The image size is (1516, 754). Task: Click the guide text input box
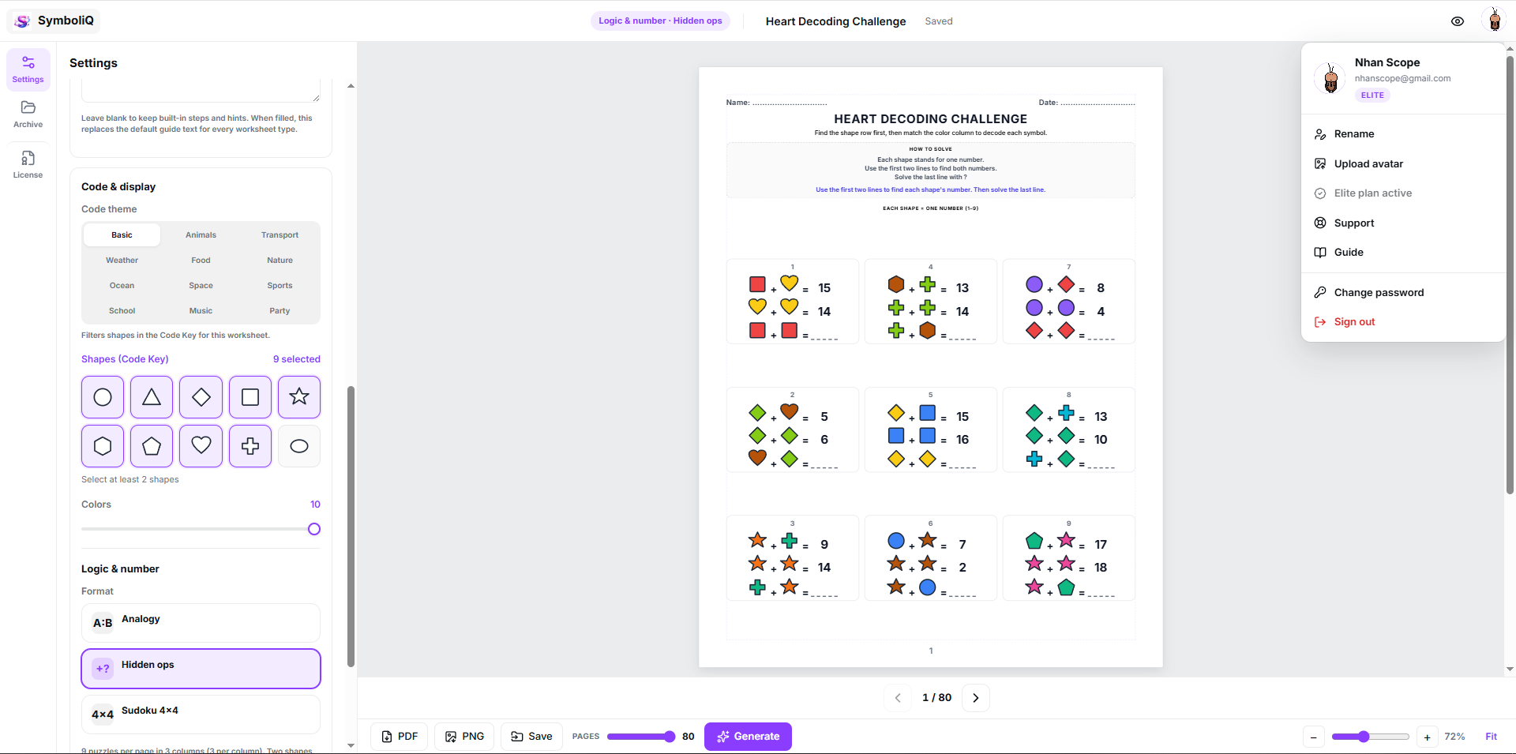tap(201, 91)
